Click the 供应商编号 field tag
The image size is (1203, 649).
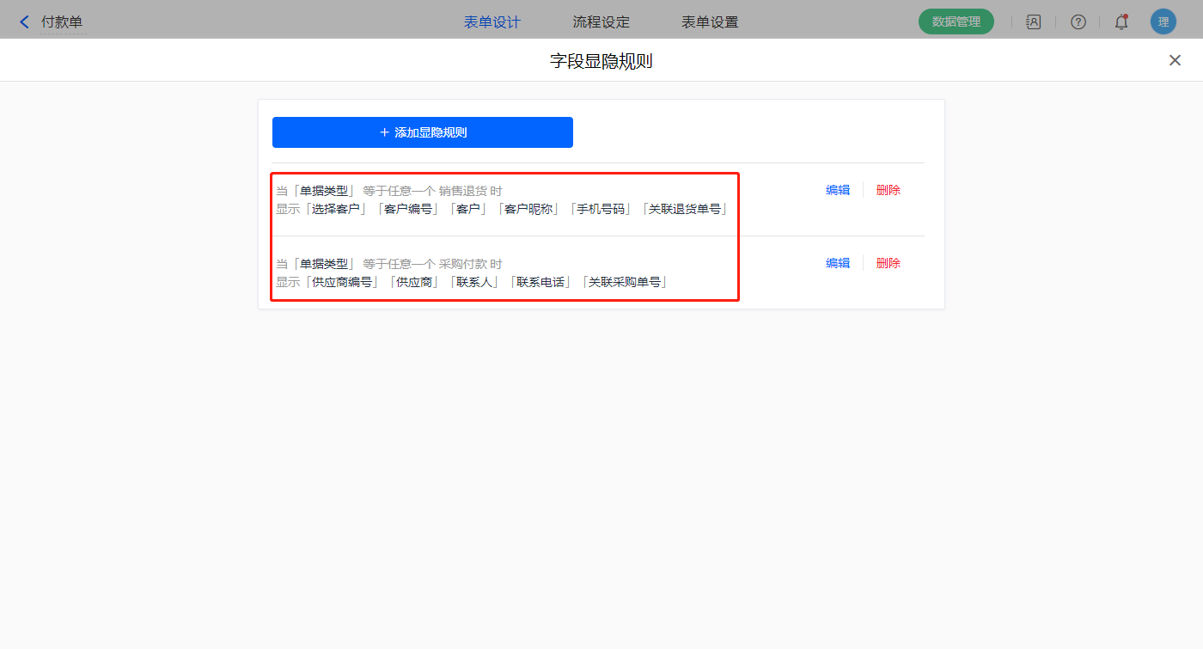coord(342,282)
